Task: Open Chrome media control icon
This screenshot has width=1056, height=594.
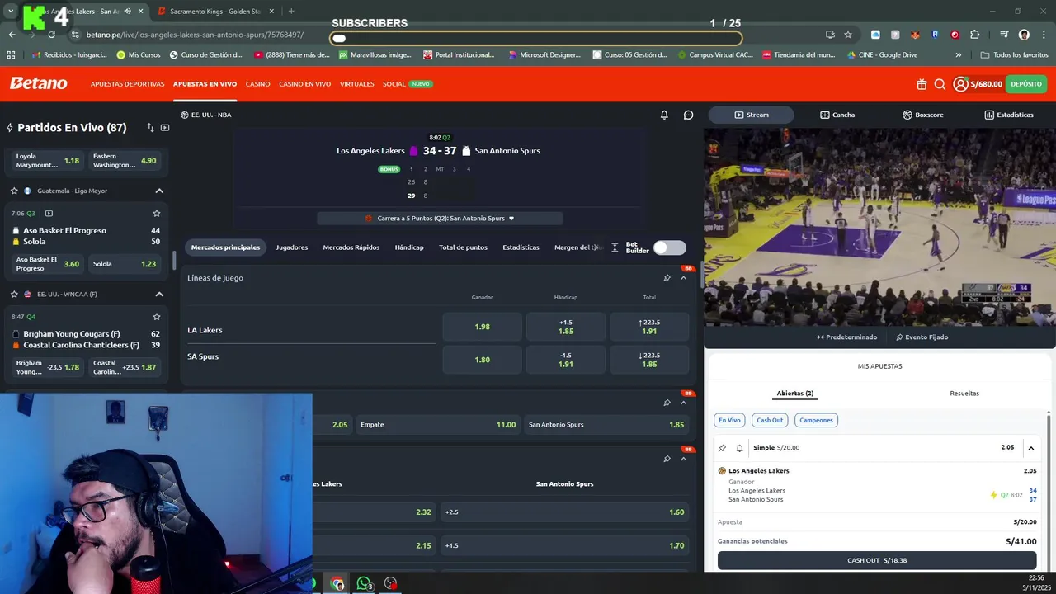Action: pyautogui.click(x=1004, y=35)
